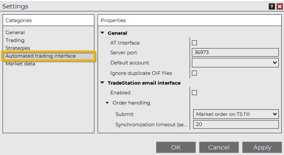Select the Market data category
The height and width of the screenshot is (155, 284).
[x=20, y=64]
